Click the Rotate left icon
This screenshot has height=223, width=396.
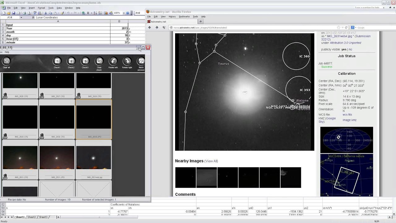(113, 61)
